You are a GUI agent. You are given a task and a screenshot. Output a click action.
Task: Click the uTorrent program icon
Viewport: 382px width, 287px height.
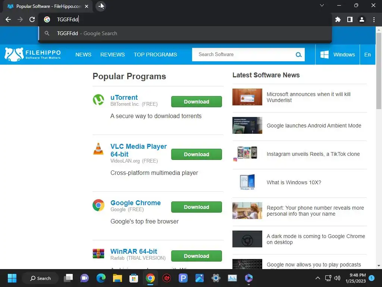pyautogui.click(x=98, y=100)
